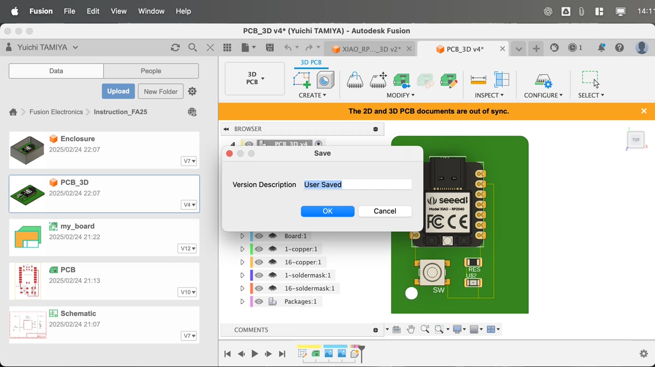Open the CREATE dropdown menu
The image size is (655, 367).
pos(312,95)
